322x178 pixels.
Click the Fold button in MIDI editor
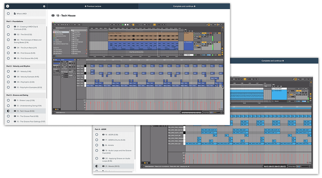pyautogui.click(x=78, y=60)
